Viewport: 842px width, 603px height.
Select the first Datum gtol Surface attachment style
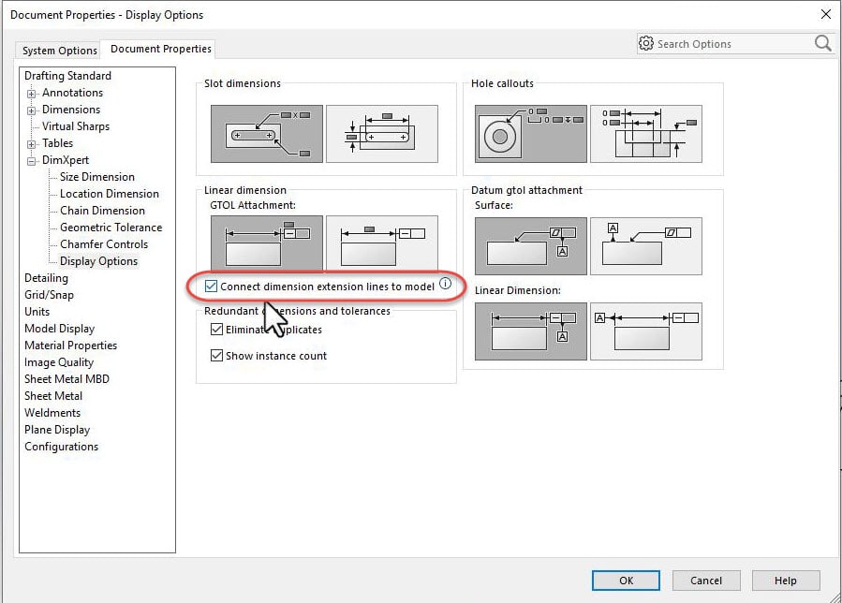[x=529, y=245]
